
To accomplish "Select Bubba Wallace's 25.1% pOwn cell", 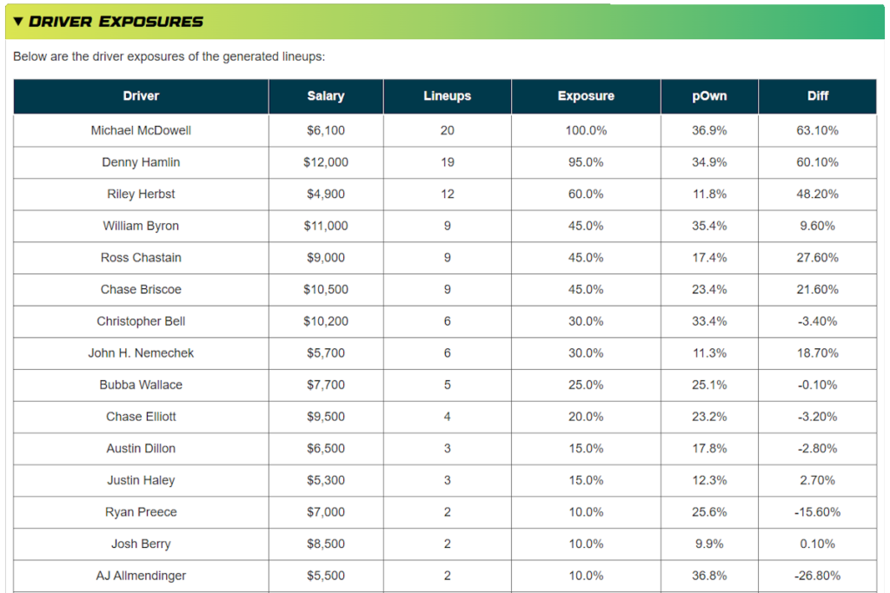I will point(709,385).
